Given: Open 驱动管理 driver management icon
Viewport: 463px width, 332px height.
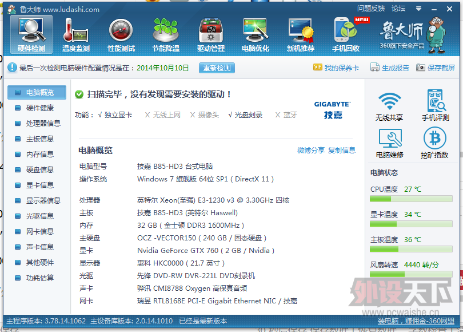Looking at the screenshot, I should pyautogui.click(x=211, y=34).
